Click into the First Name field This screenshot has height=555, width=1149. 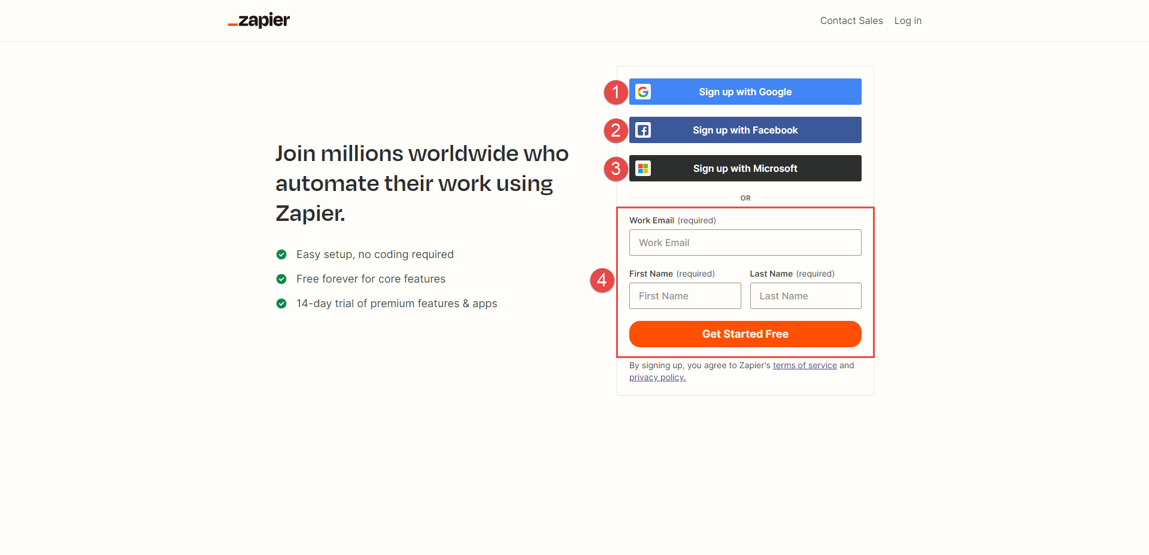[685, 296]
